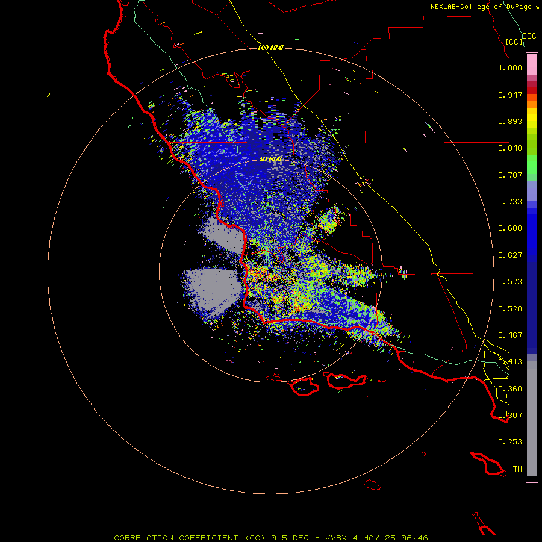Select the 0.680 legend value

(x=510, y=228)
